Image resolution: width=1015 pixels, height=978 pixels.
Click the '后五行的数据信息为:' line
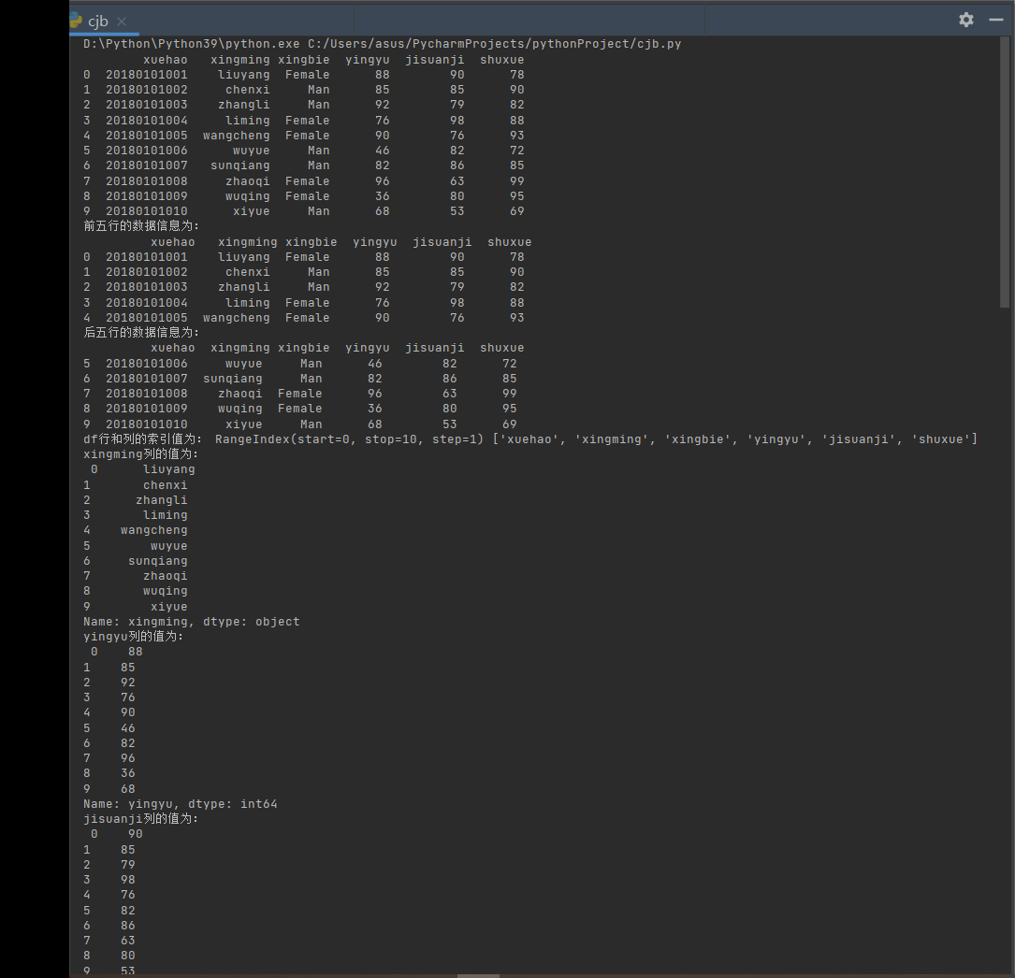tap(141, 333)
